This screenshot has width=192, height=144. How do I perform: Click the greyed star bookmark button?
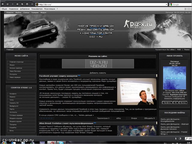32,4
